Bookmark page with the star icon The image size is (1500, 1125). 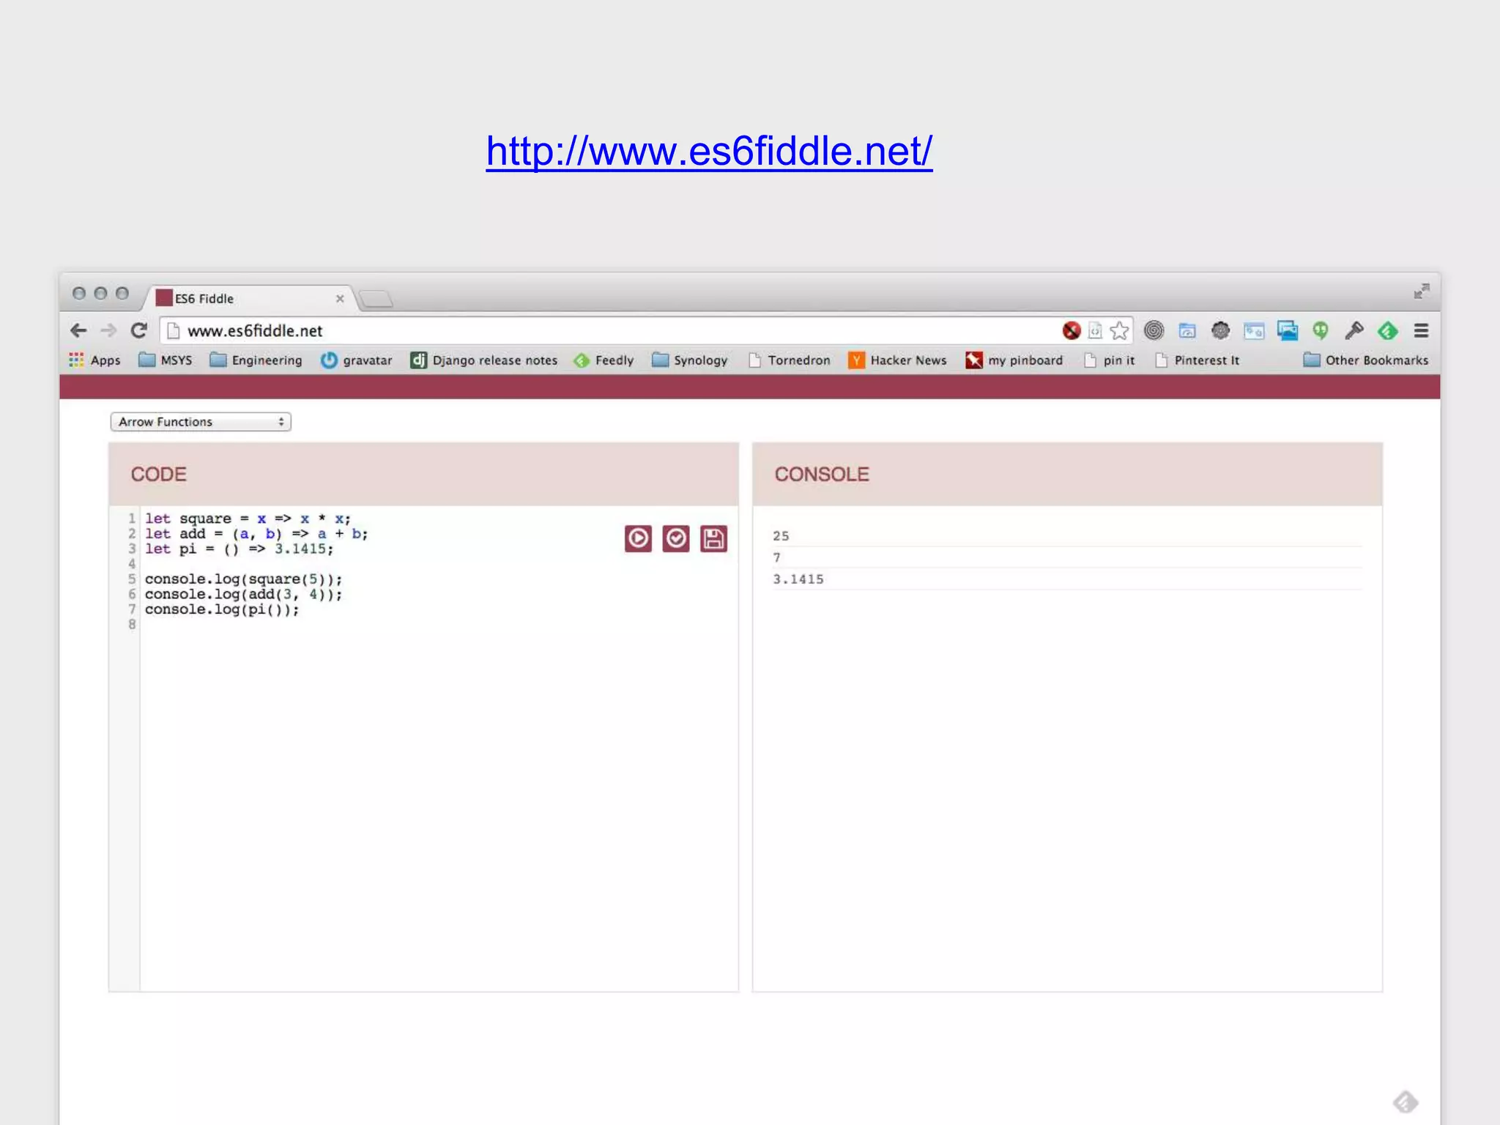[1119, 331]
